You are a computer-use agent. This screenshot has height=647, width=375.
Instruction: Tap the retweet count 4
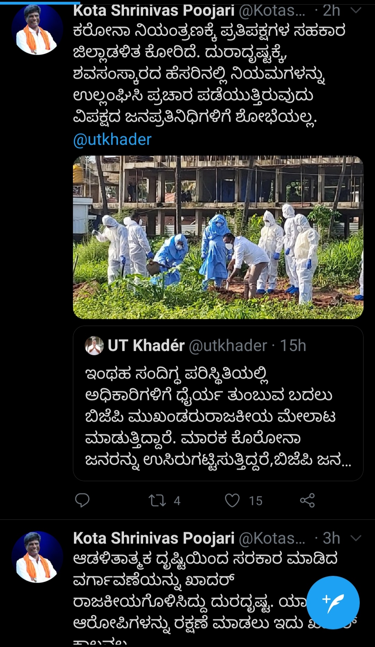pos(177,501)
